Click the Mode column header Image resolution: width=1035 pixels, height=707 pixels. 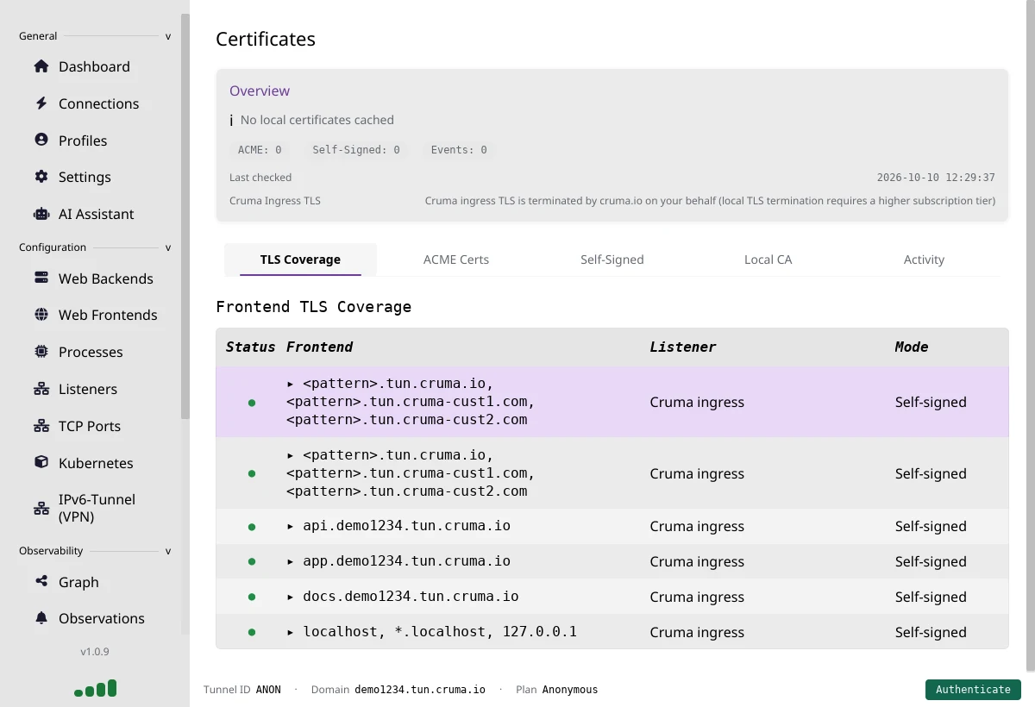pos(912,347)
